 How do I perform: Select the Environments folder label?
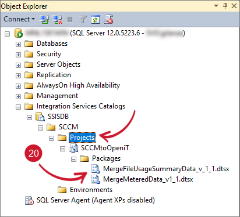tap(91, 190)
